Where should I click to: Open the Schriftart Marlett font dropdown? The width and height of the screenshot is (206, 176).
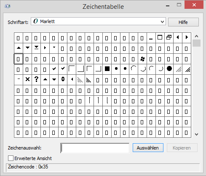pyautogui.click(x=98, y=21)
